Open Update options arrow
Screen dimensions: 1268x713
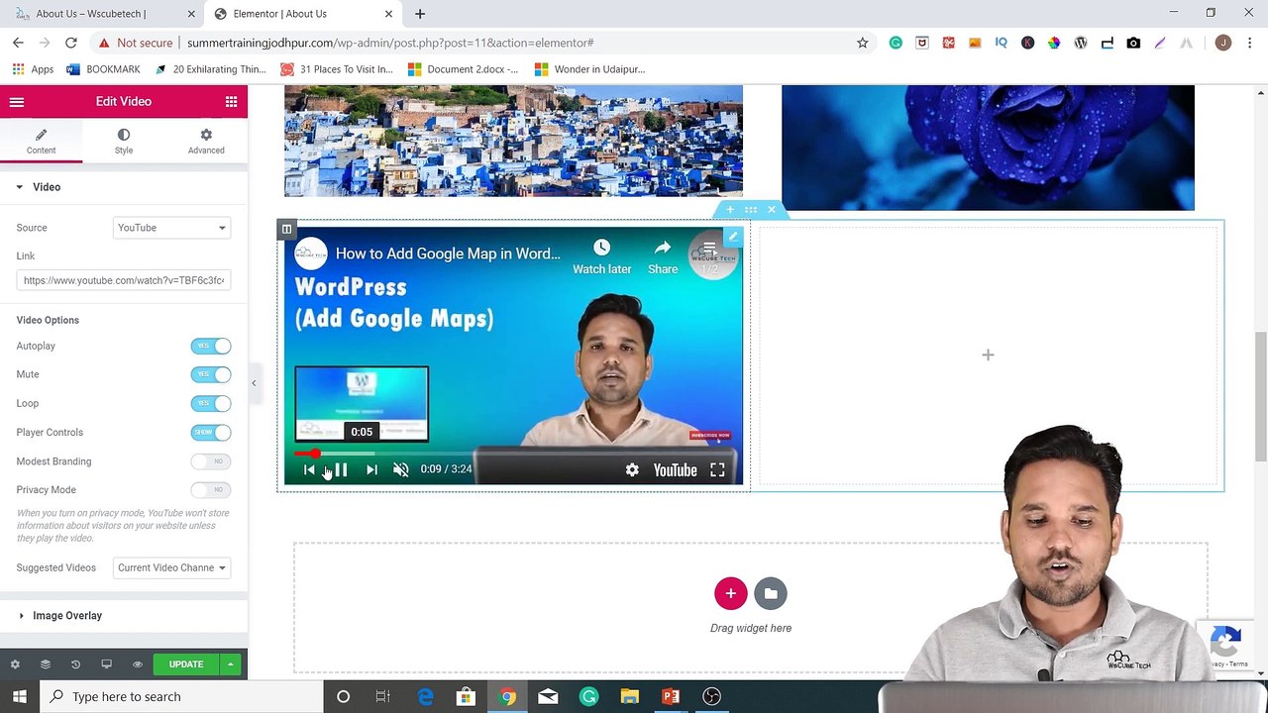click(x=230, y=664)
